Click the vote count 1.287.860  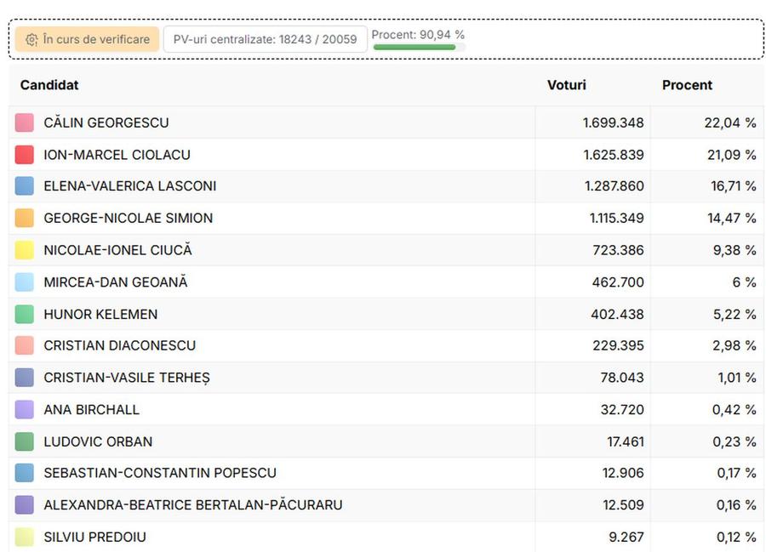point(614,186)
